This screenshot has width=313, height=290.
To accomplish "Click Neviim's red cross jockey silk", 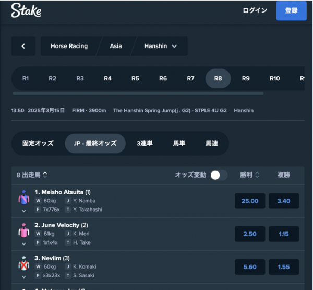I will [24, 263].
